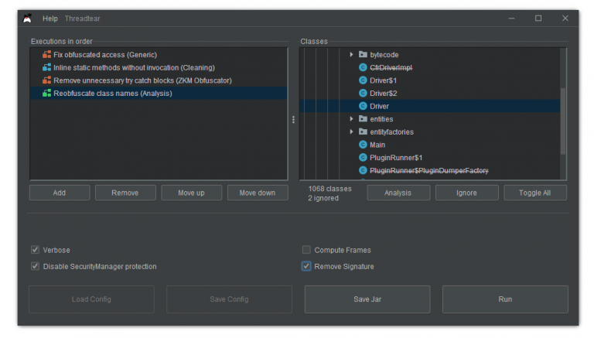The width and height of the screenshot is (594, 338).
Task: Click the Save Config button
Action: 229,299
